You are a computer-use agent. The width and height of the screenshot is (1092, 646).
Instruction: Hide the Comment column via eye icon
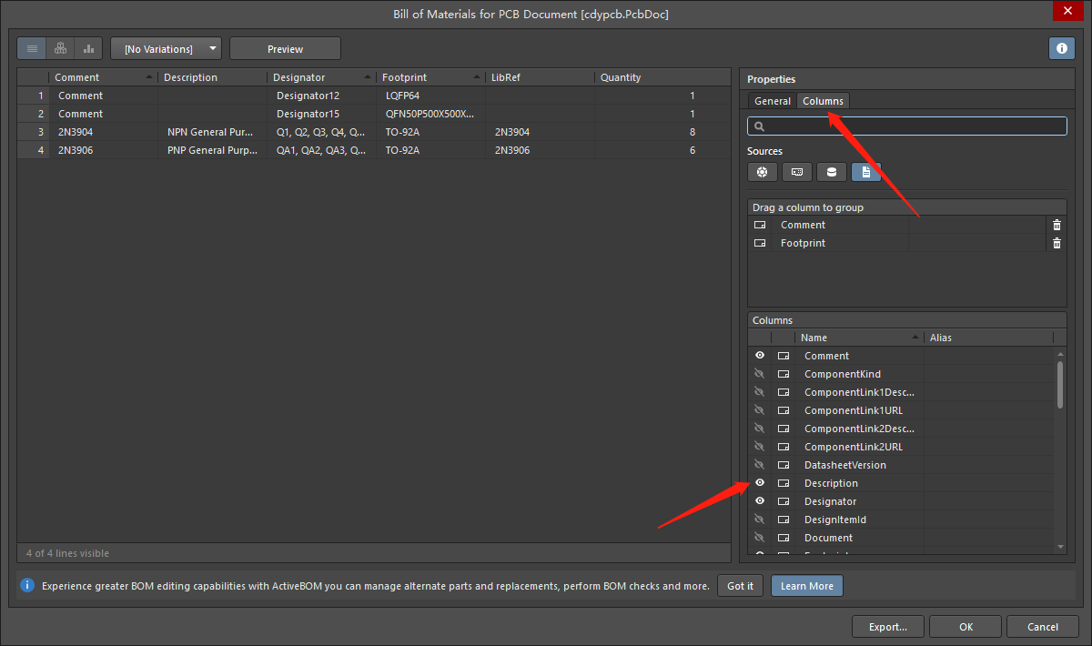[760, 356]
